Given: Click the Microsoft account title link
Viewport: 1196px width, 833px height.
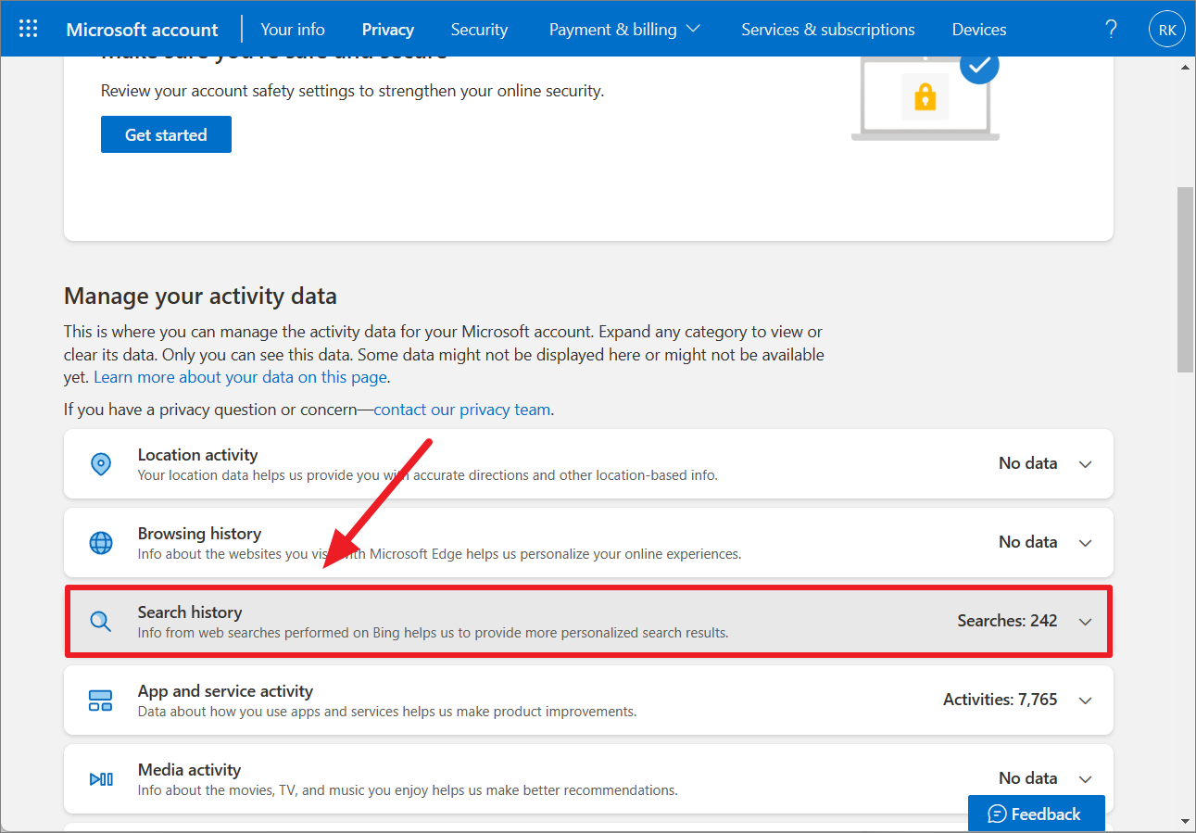Looking at the screenshot, I should click(143, 30).
